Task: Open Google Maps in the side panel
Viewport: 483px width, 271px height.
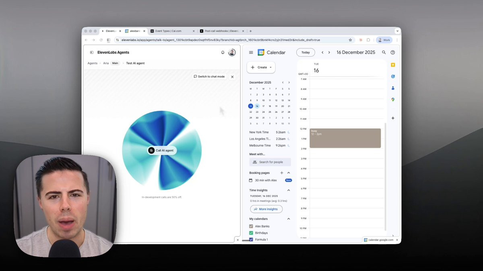Action: tap(393, 100)
